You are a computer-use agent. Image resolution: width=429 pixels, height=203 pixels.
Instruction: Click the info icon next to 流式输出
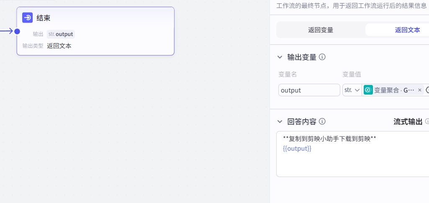point(427,121)
